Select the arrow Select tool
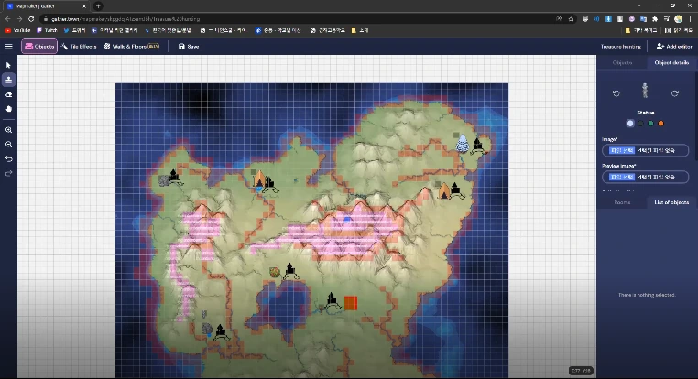Viewport: 698px width, 379px height. (x=8, y=65)
